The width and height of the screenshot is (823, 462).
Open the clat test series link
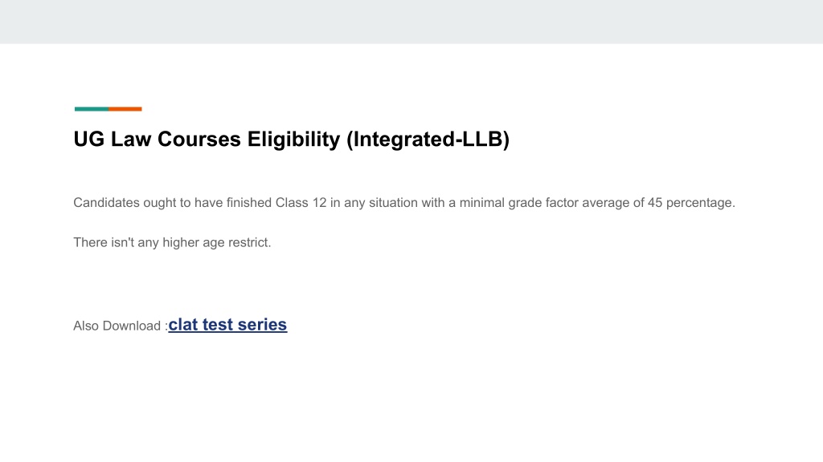point(227,325)
